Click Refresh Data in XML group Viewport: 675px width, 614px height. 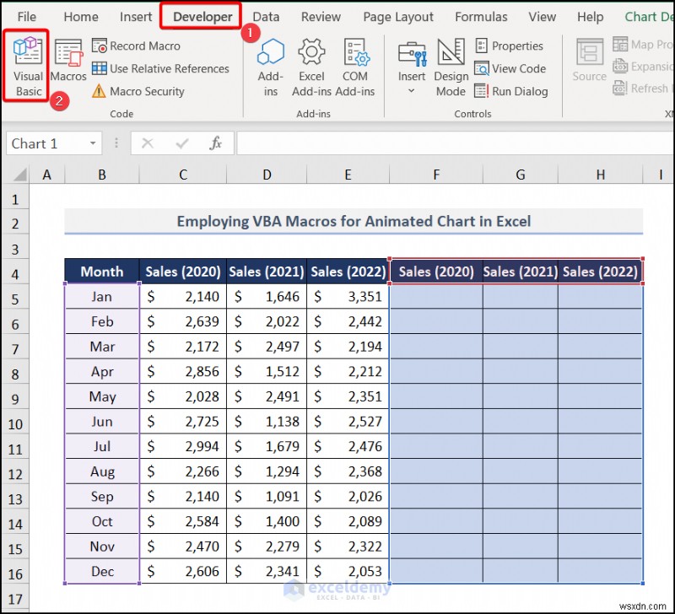(x=641, y=89)
